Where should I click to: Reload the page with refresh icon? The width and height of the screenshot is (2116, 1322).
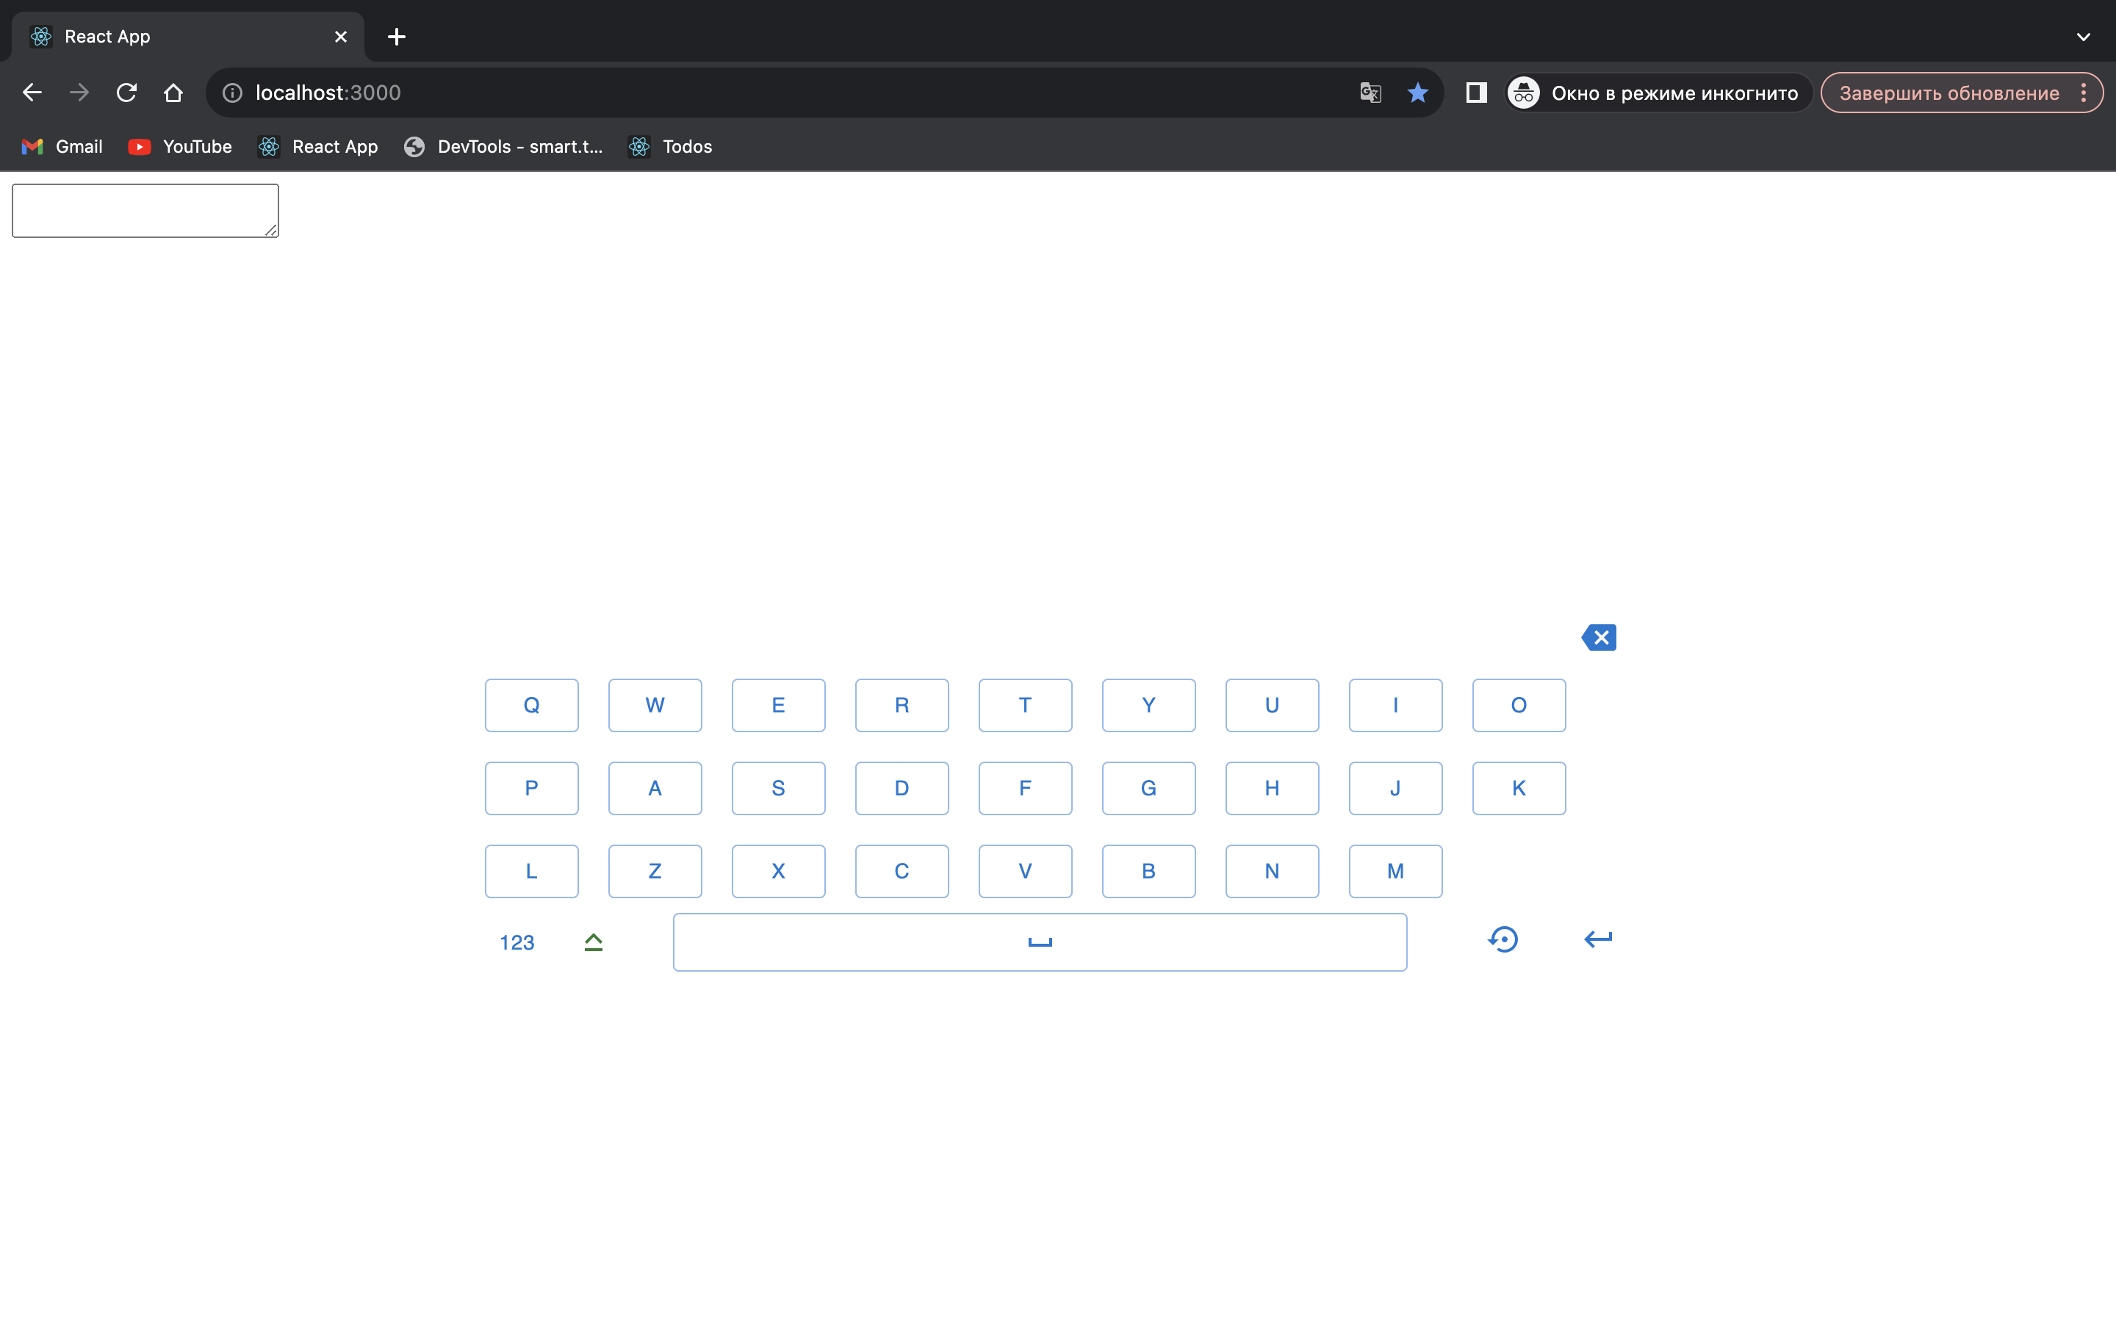coord(127,93)
